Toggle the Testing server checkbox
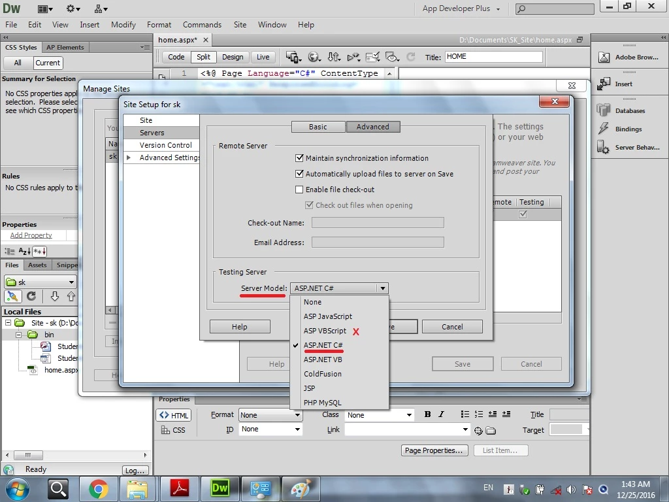Viewport: 669px width, 502px height. [523, 214]
